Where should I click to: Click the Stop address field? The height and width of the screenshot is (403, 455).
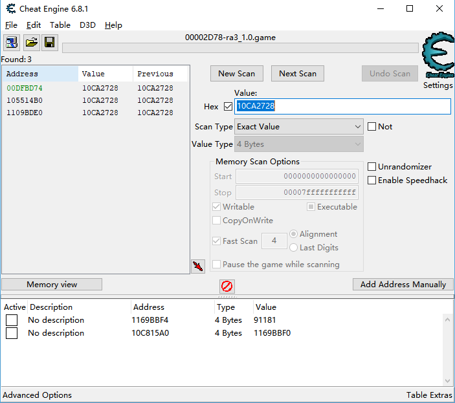297,193
